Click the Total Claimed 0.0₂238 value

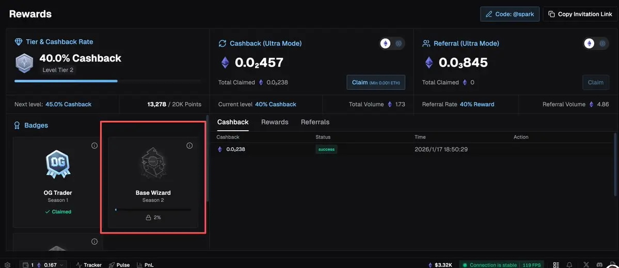point(276,83)
